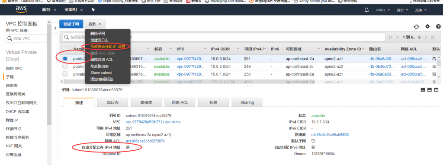Open acl-005cca5c3c687207c link in details
443x165 pixels.
point(145,141)
